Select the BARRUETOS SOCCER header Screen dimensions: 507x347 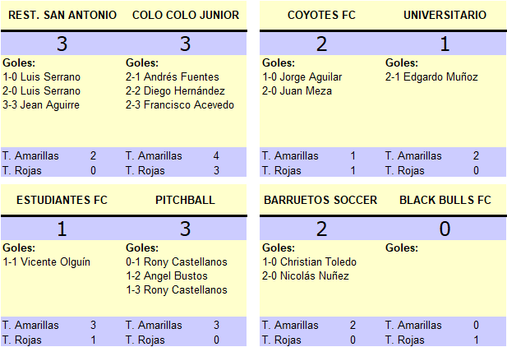coord(320,200)
